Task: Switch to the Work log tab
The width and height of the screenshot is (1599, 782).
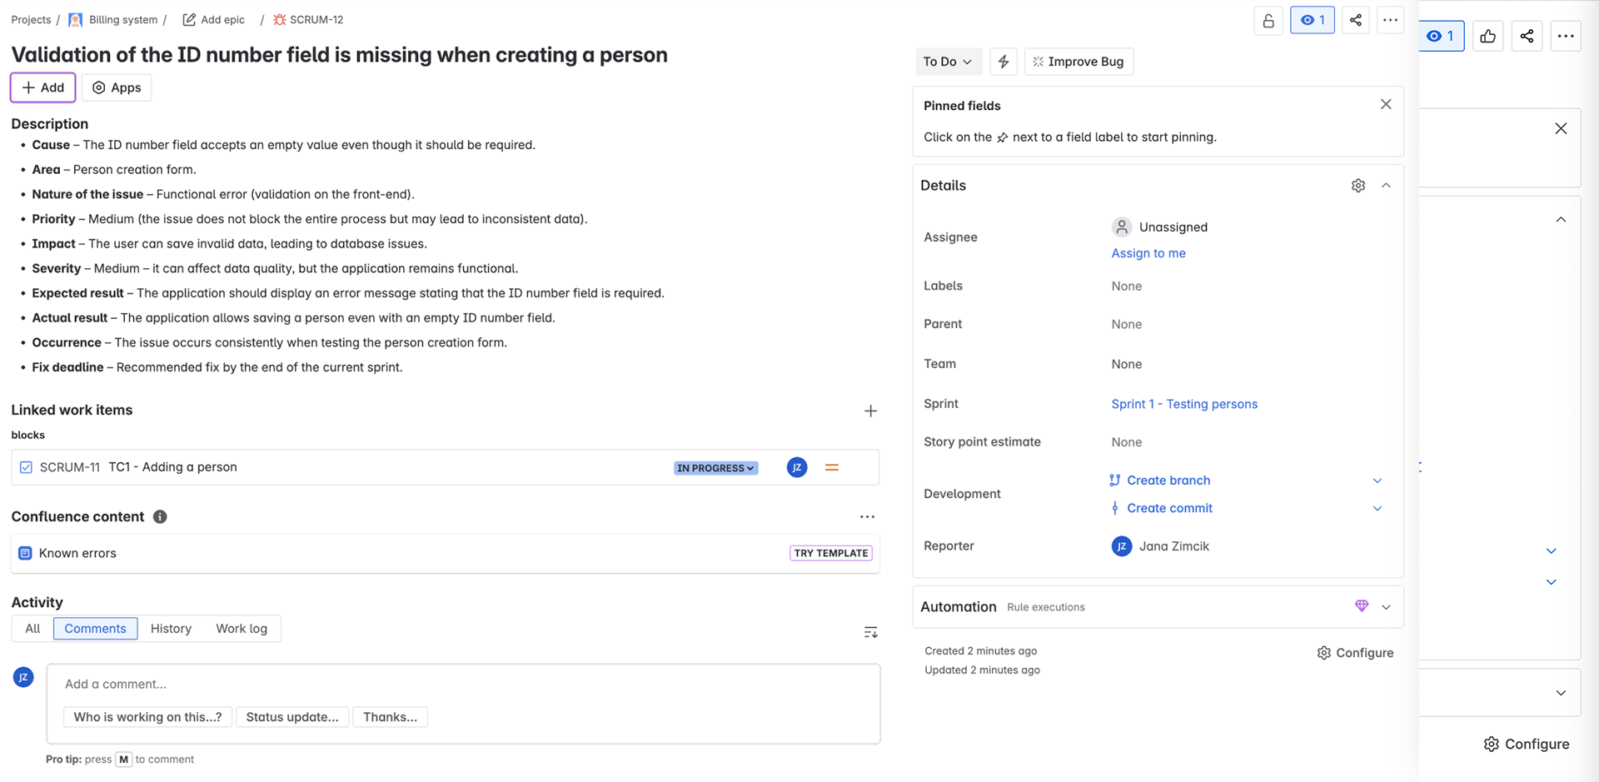Action: (x=242, y=629)
